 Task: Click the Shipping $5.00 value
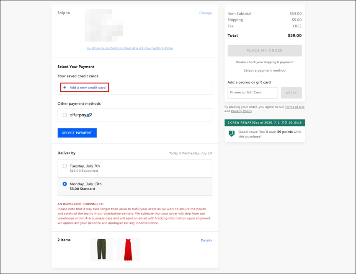click(297, 20)
